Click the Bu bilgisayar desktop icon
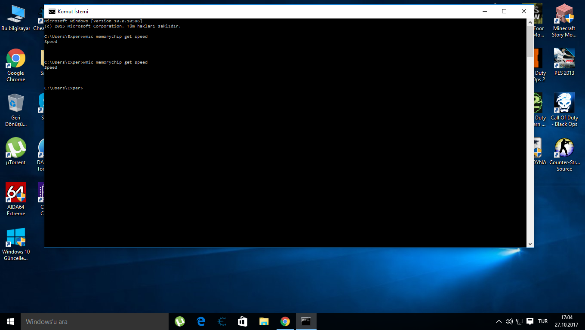This screenshot has width=585, height=330. pyautogui.click(x=16, y=14)
